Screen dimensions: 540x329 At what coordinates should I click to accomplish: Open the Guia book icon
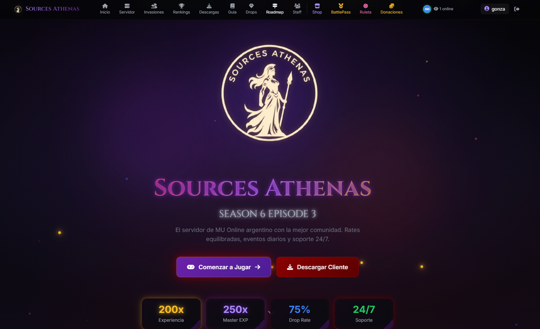[232, 6]
